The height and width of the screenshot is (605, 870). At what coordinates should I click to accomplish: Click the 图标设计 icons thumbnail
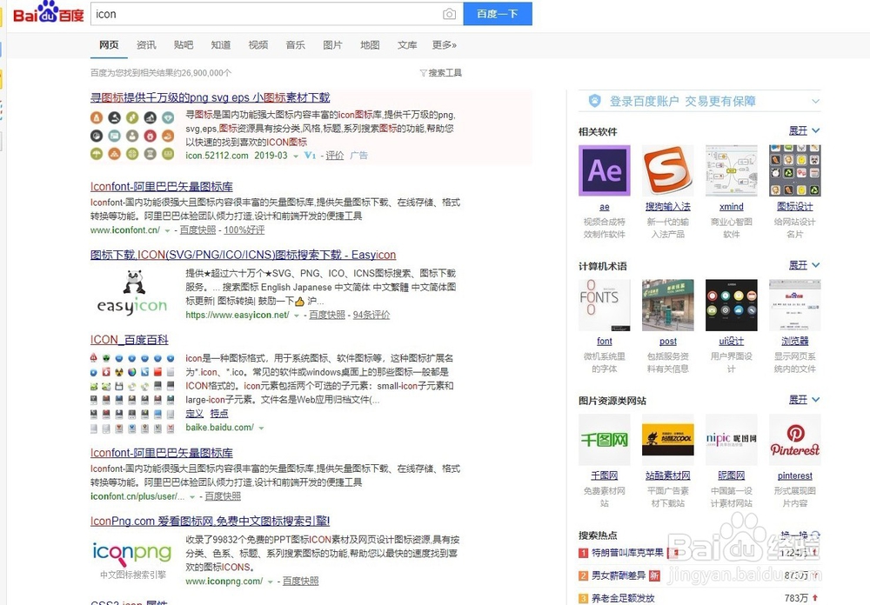click(794, 170)
